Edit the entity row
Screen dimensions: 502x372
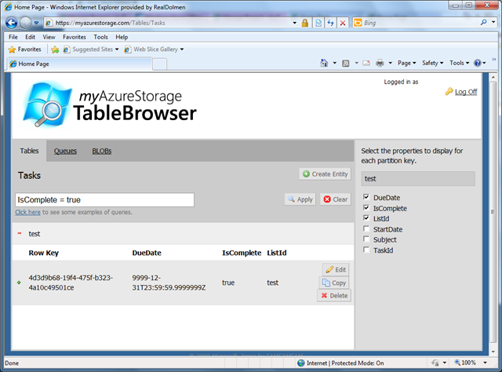(336, 269)
